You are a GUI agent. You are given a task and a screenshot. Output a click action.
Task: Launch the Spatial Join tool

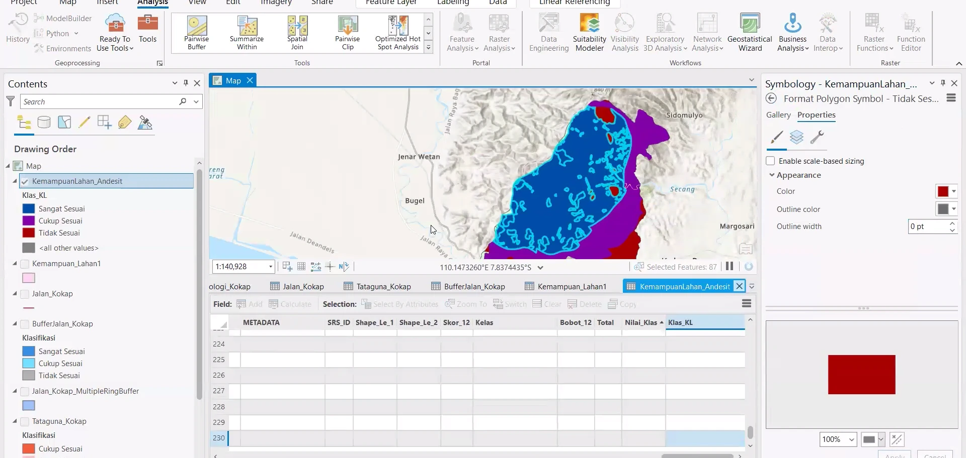point(297,33)
